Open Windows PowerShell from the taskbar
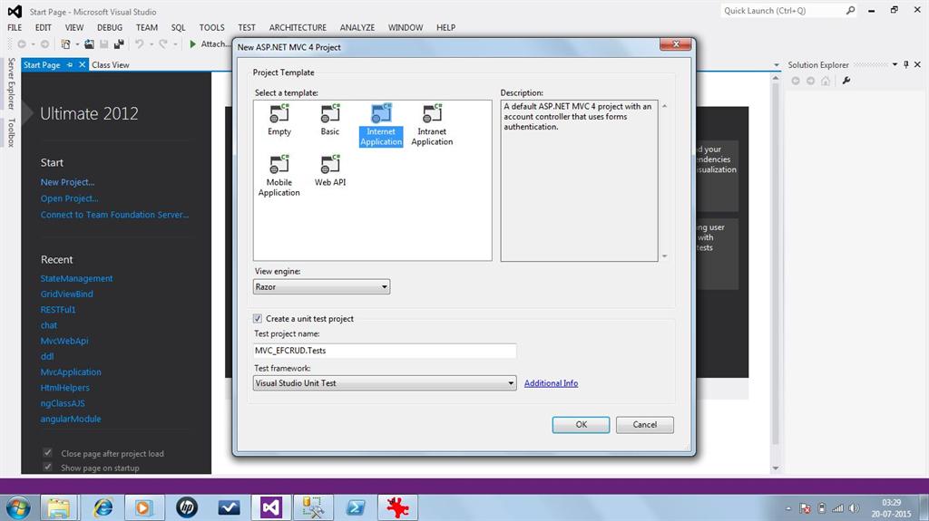This screenshot has width=929, height=521. pyautogui.click(x=356, y=507)
